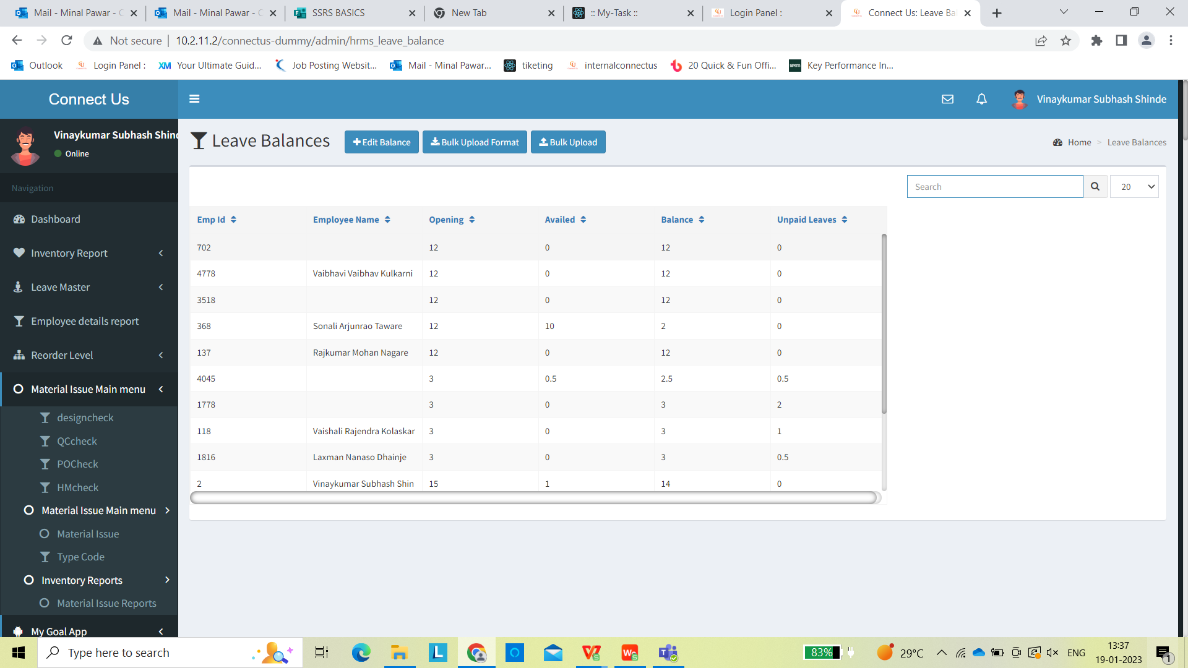
Task: Sort table by Balance column
Action: pos(682,220)
